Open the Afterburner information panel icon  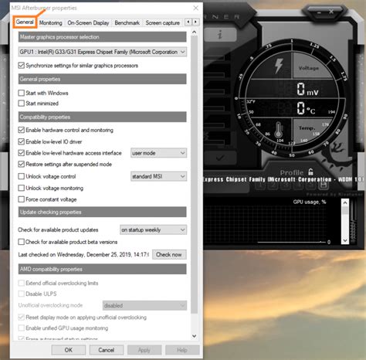click(220, 34)
